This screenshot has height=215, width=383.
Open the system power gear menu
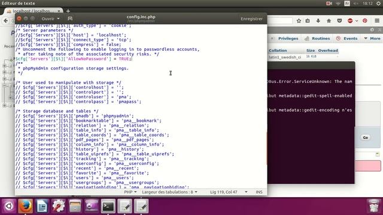pyautogui.click(x=378, y=4)
